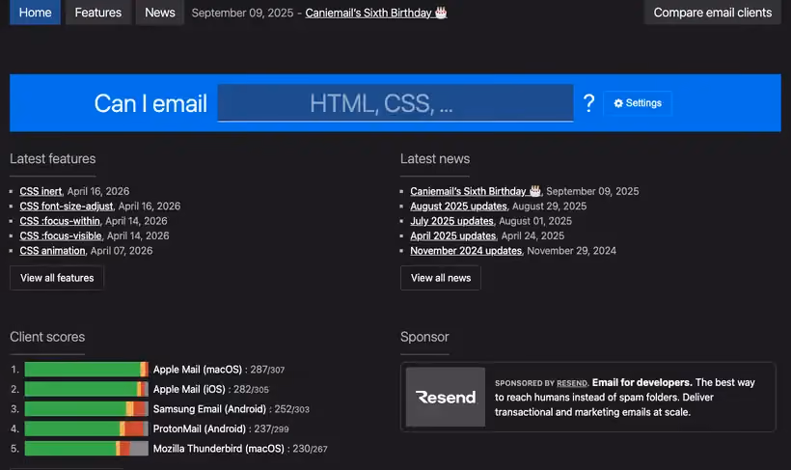Image resolution: width=791 pixels, height=470 pixels.
Task: Open the CSS font-size-adjust feature link
Action: (x=67, y=206)
